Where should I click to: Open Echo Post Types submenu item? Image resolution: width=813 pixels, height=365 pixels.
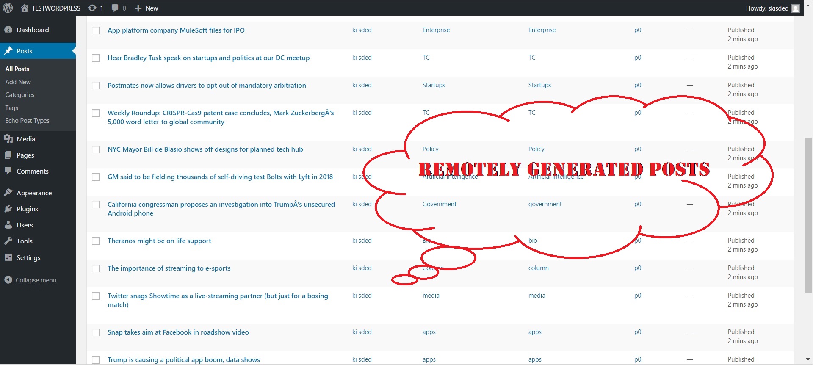(x=28, y=121)
